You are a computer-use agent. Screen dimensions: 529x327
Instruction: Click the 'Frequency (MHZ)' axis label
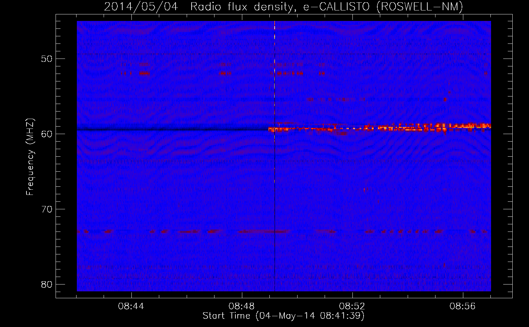pos(30,157)
